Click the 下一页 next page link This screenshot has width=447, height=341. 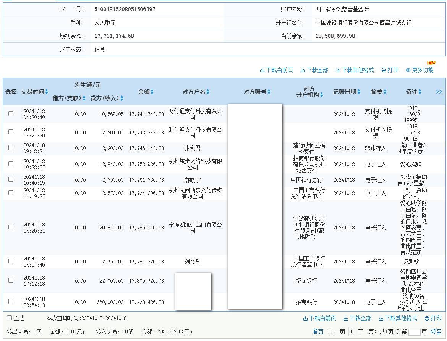[367, 331]
